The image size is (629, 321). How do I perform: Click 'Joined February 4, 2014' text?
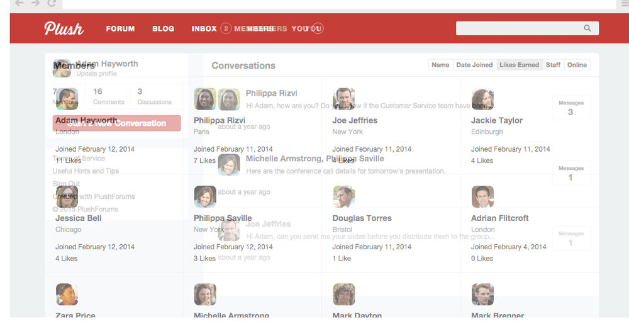509,247
